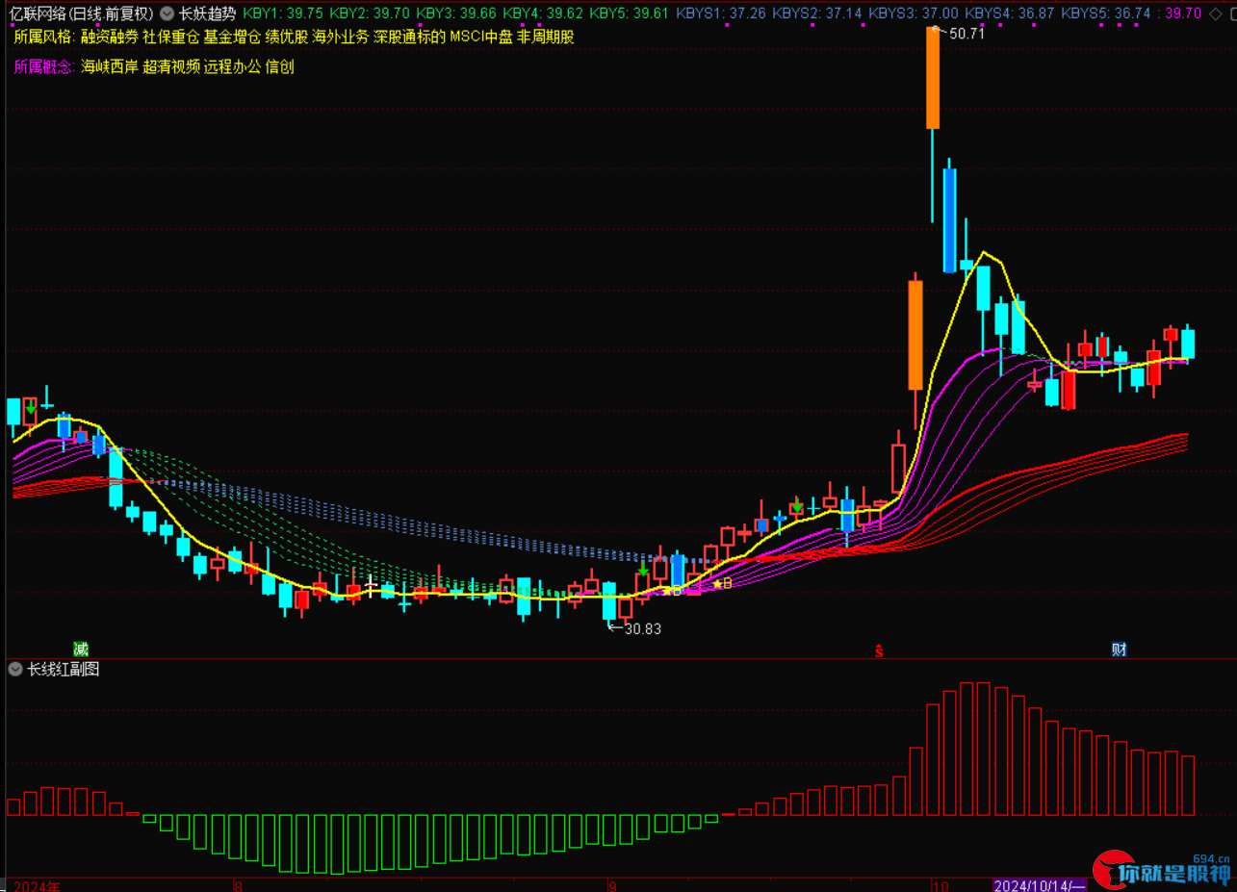Image resolution: width=1237 pixels, height=892 pixels.
Task: Click the 信创 concept tag
Action: pos(280,67)
